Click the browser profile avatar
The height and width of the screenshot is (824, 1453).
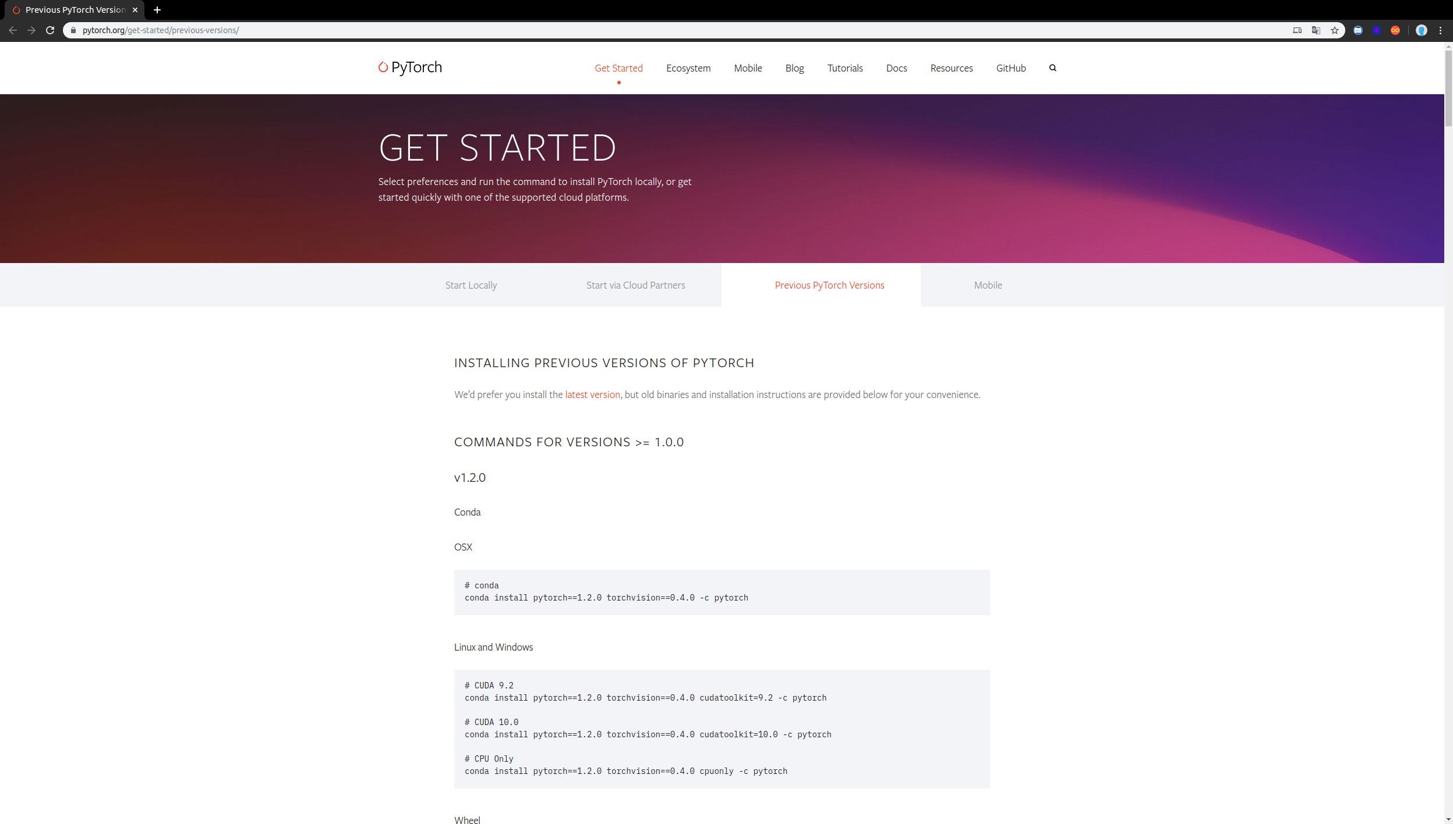coord(1421,30)
